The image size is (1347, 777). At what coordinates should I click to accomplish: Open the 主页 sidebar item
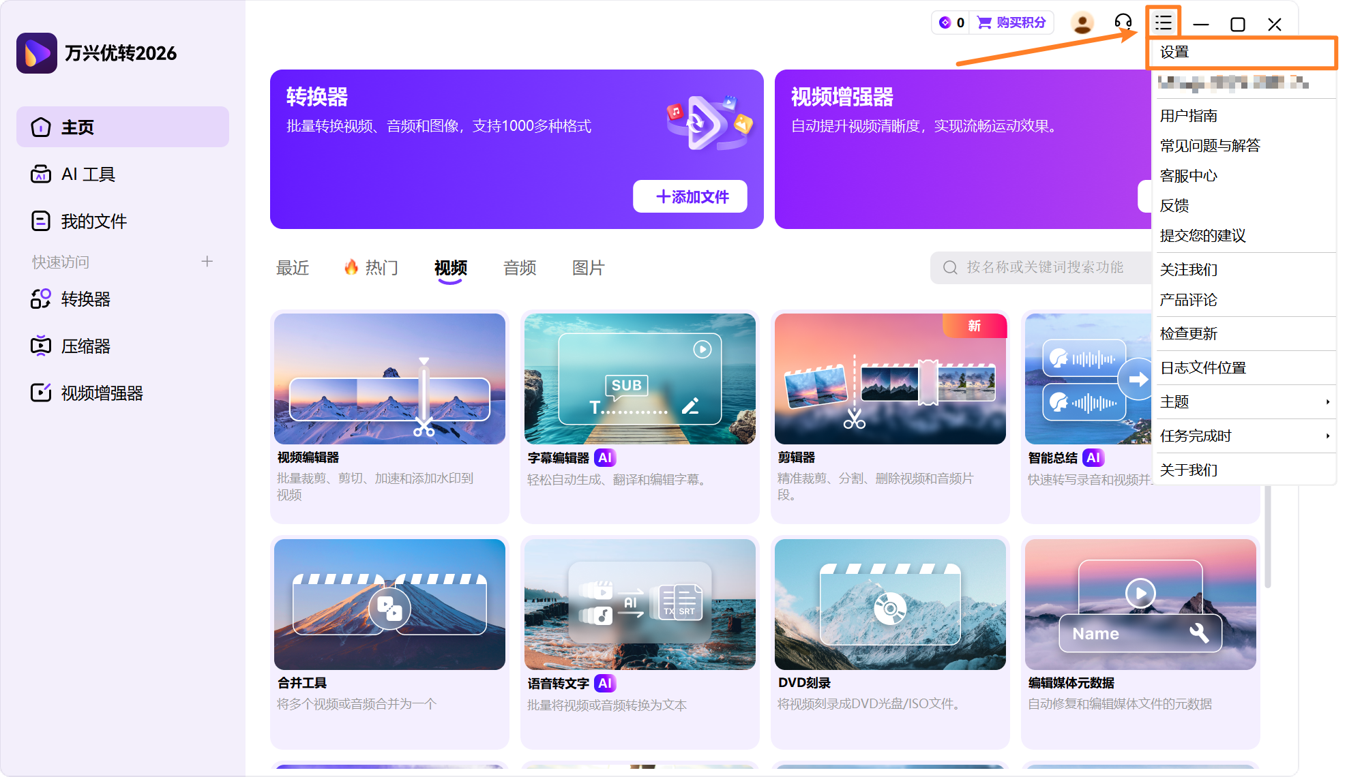(x=77, y=127)
